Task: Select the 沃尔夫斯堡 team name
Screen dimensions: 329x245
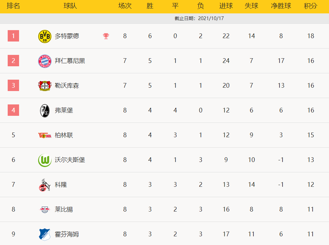Action: pos(70,160)
